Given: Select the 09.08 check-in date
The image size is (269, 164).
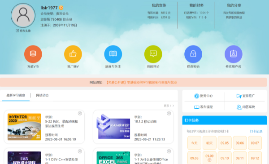Looking at the screenshot, I should pyautogui.click(x=194, y=158).
